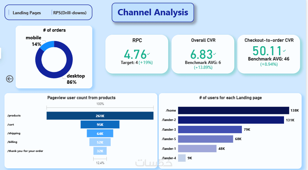Select the /shipping funnel bar 64K
Screen dimensions: 308x170
point(100,133)
